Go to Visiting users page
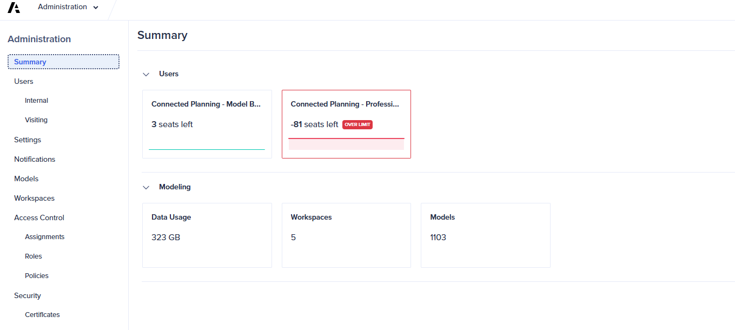This screenshot has height=330, width=735. (x=36, y=120)
